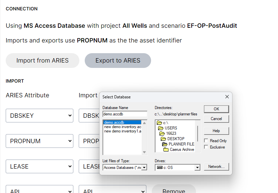Switch to Export to ARIES
This screenshot has height=193, width=278.
tap(118, 61)
